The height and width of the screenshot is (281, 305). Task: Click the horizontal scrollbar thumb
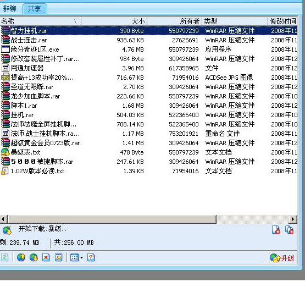(112, 219)
